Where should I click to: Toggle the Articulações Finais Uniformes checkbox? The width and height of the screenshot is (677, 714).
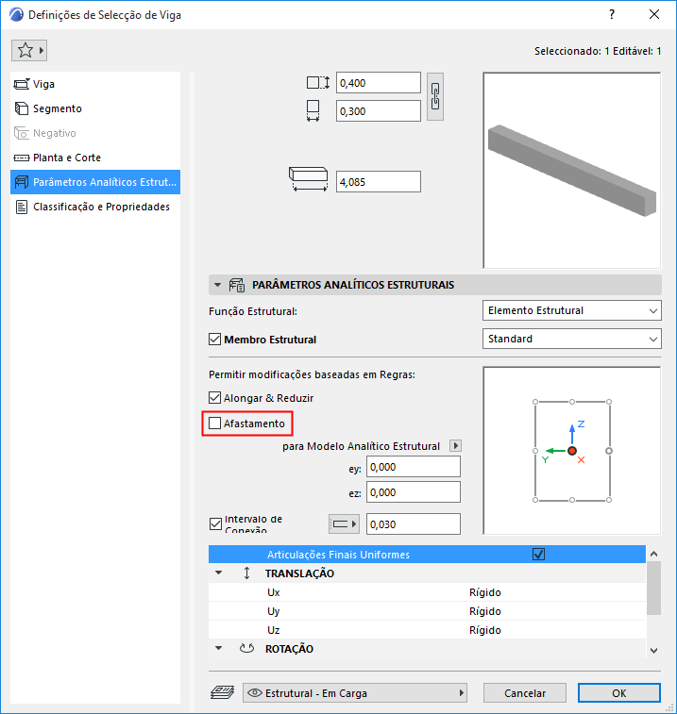[538, 555]
